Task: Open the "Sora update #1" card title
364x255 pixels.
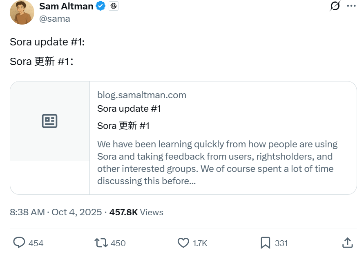Action: coord(129,108)
